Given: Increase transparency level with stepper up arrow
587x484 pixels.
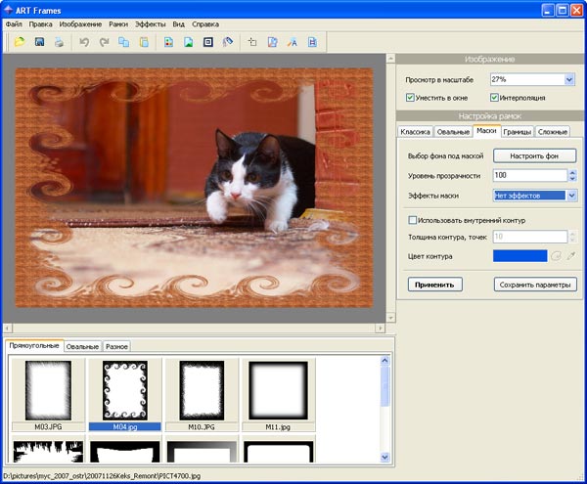Looking at the screenshot, I should pyautogui.click(x=572, y=171).
